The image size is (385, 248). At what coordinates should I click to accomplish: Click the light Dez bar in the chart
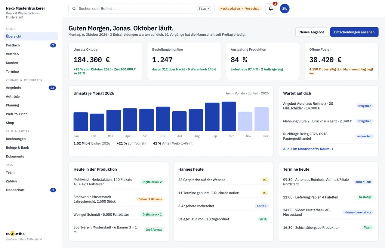click(x=261, y=119)
